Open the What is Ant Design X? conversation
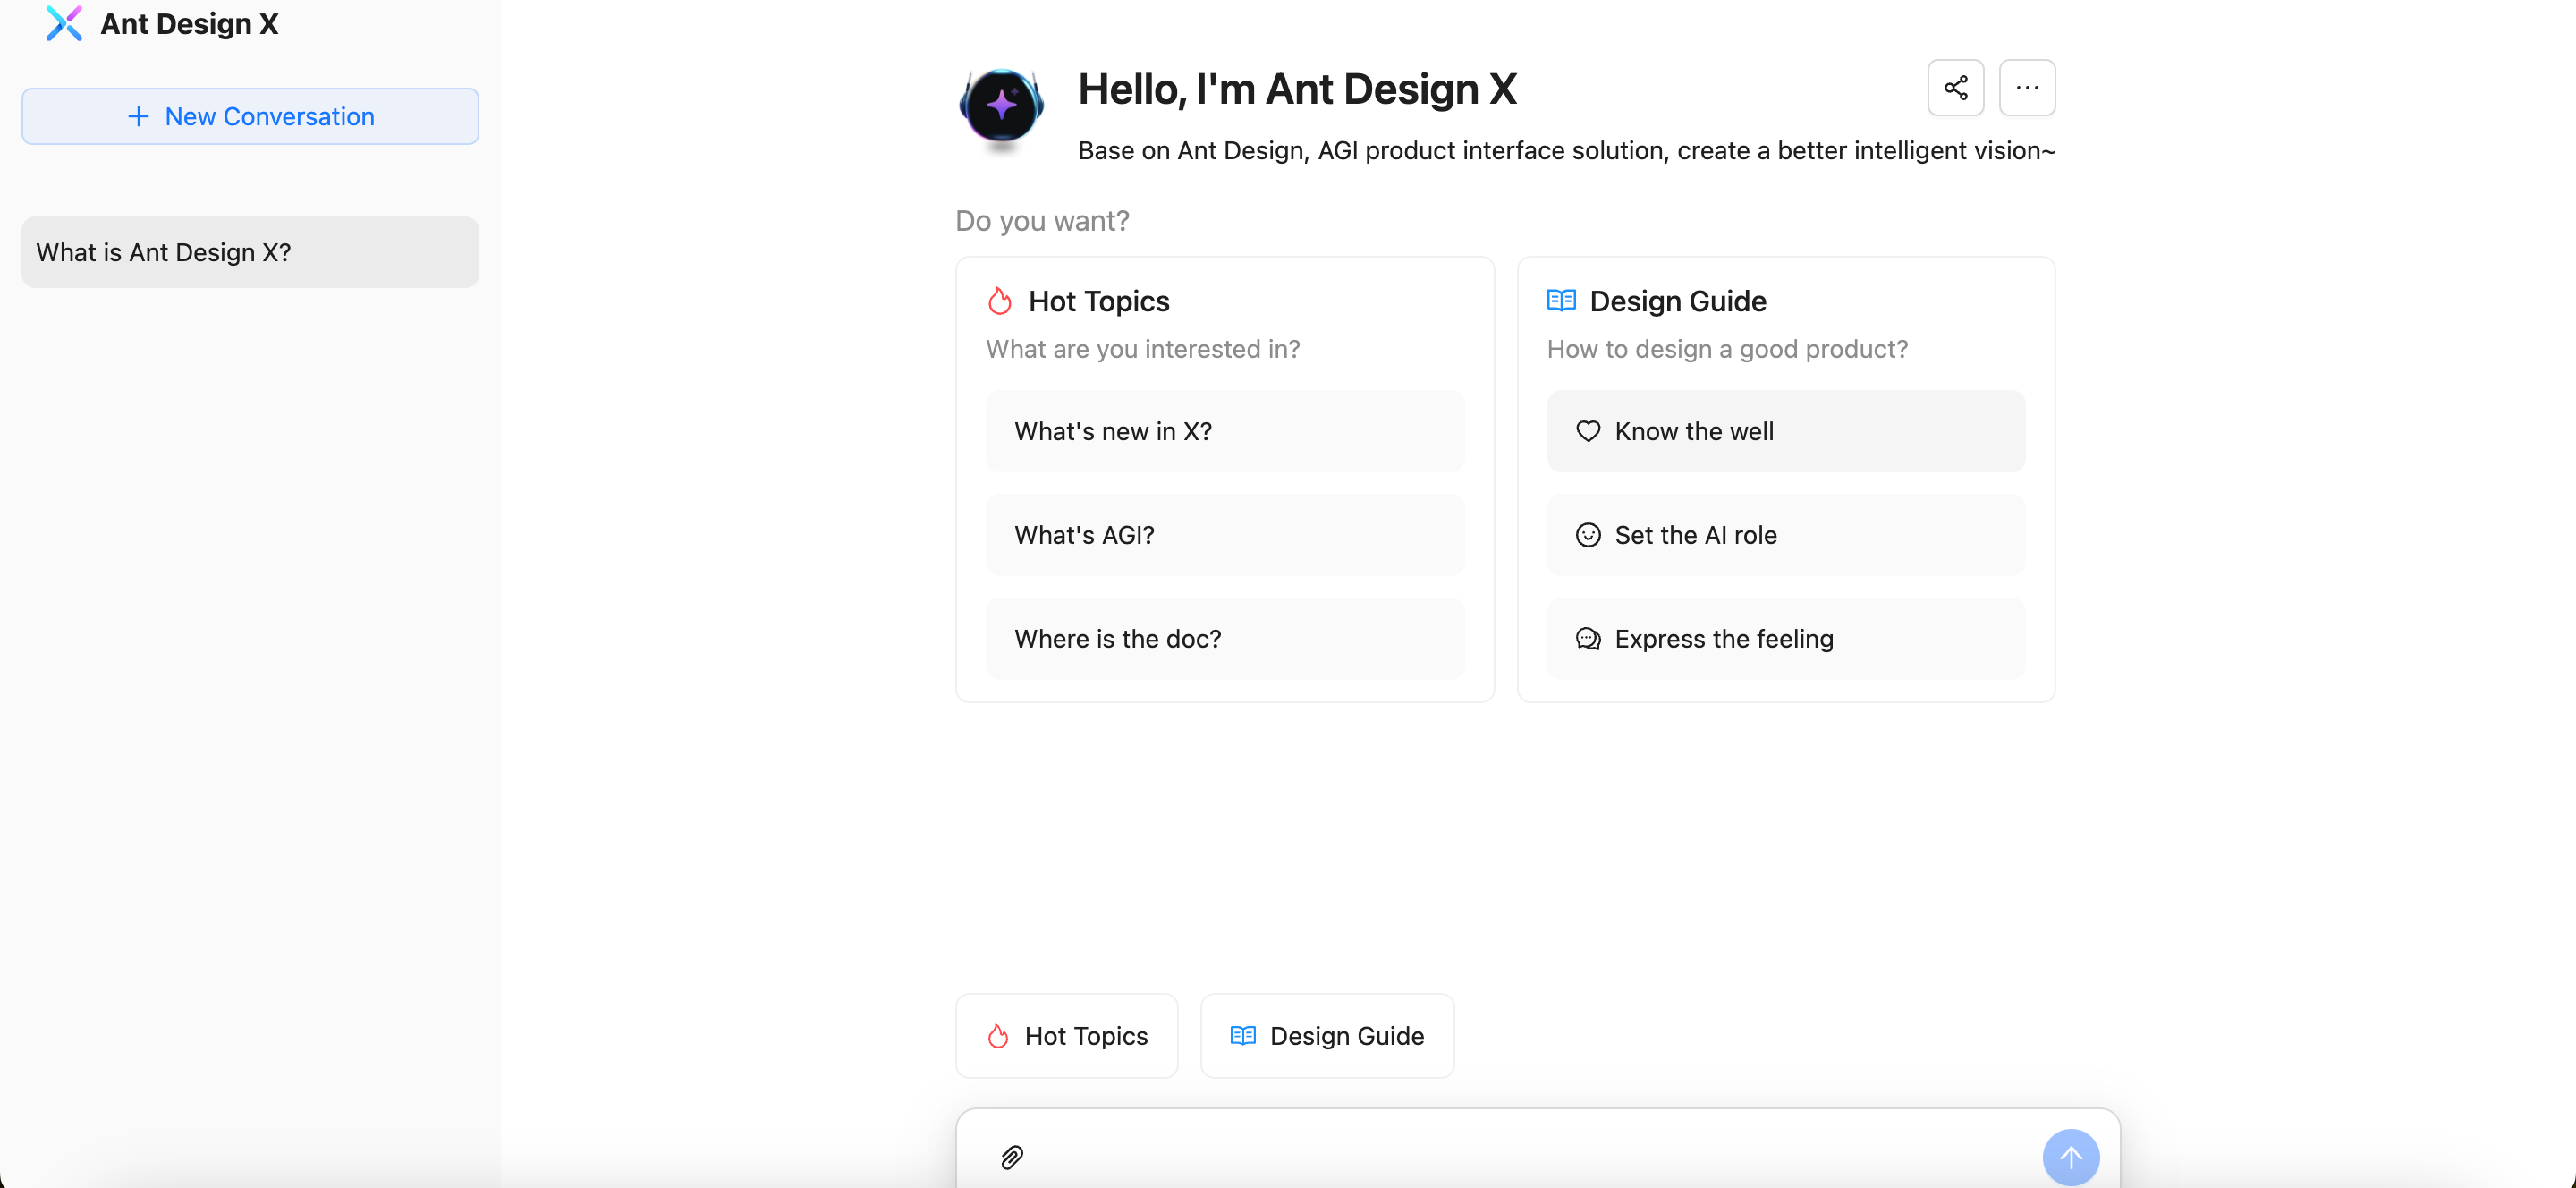The width and height of the screenshot is (2576, 1188). tap(250, 252)
